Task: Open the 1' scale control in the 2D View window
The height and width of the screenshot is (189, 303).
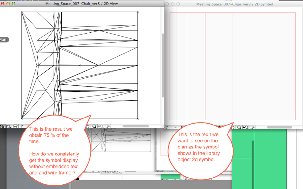Action: (x=21, y=126)
